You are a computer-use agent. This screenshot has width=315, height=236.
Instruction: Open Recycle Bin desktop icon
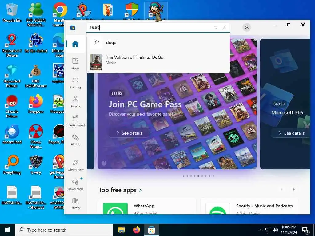(12, 13)
